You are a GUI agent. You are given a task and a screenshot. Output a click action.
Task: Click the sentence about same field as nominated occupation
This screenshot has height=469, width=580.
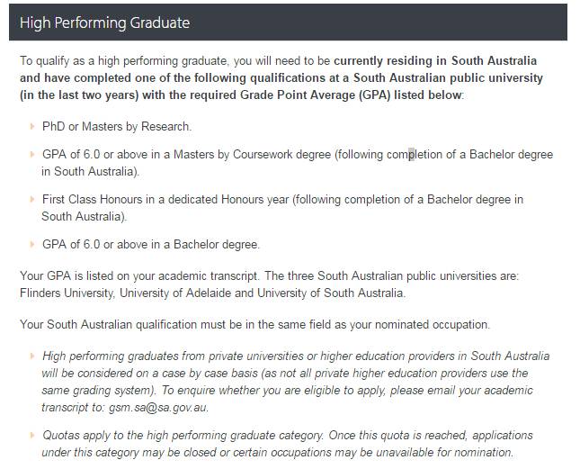pyautogui.click(x=254, y=325)
